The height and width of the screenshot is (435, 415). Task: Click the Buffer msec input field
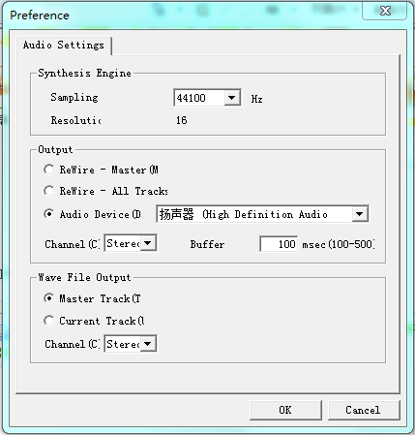tap(279, 244)
